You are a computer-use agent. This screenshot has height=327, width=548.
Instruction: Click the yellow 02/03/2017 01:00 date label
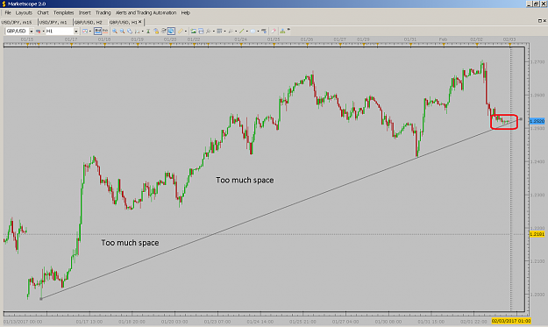[x=511, y=321]
